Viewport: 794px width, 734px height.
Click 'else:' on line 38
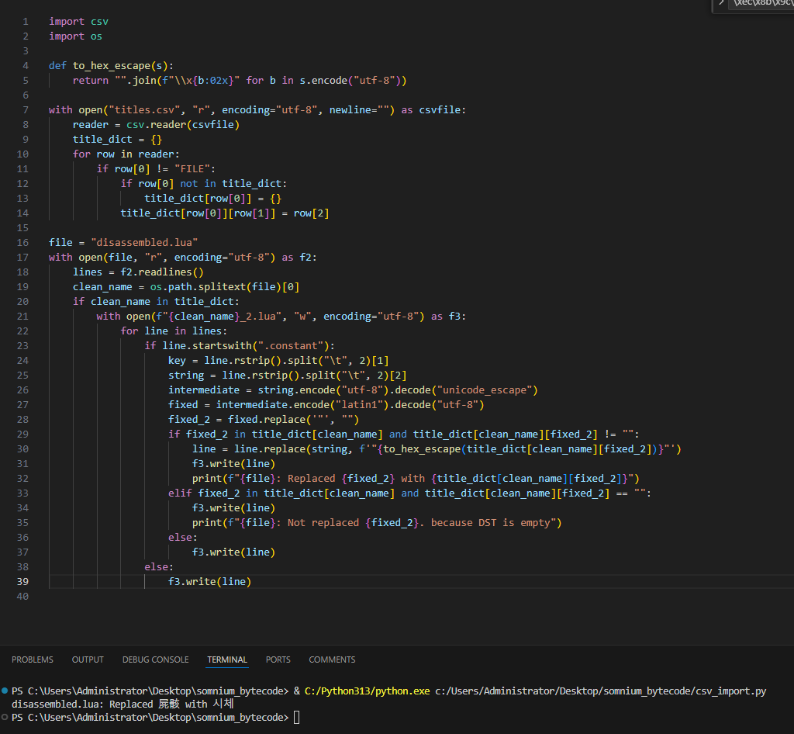point(159,567)
